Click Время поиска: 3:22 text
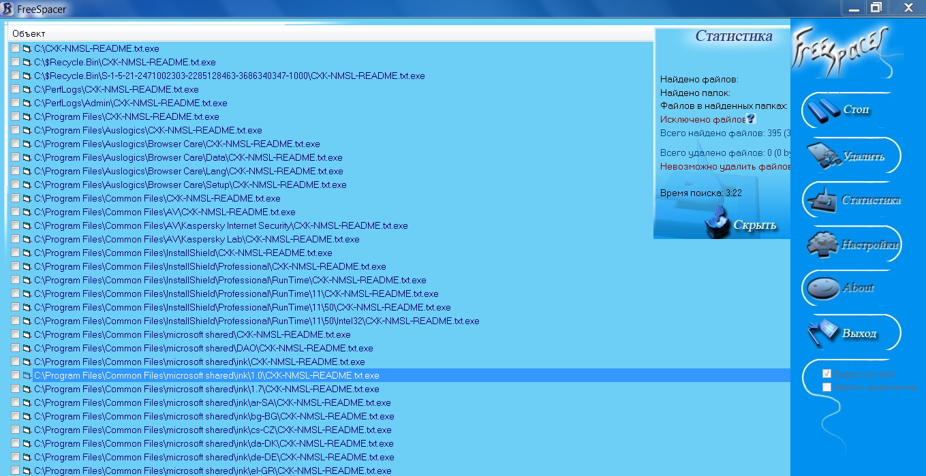The image size is (926, 476). point(701,193)
